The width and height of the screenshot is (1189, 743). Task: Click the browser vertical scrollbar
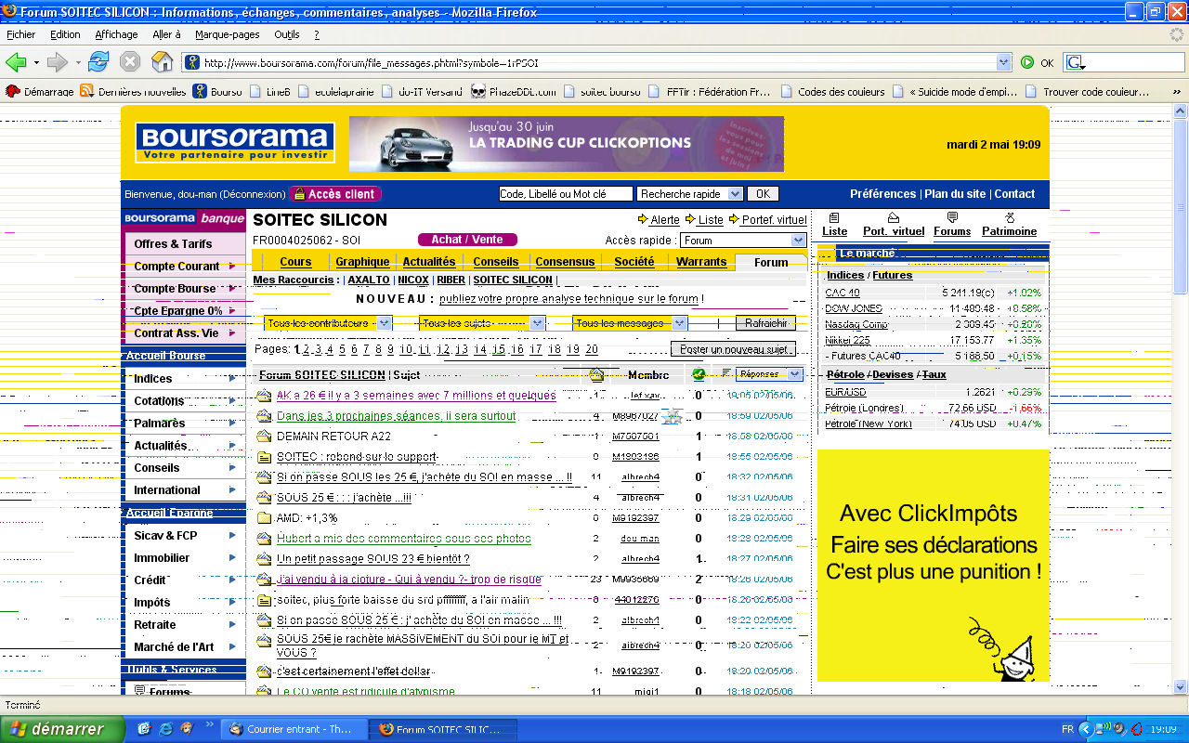[x=1181, y=399]
